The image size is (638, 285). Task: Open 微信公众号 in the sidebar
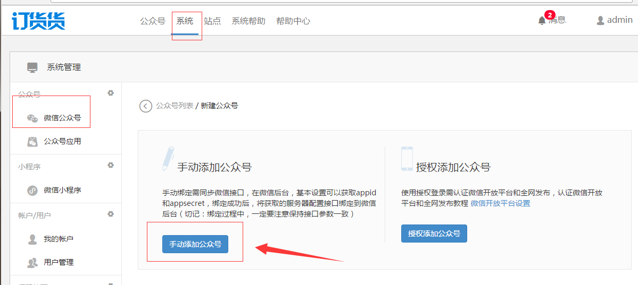tap(62, 118)
